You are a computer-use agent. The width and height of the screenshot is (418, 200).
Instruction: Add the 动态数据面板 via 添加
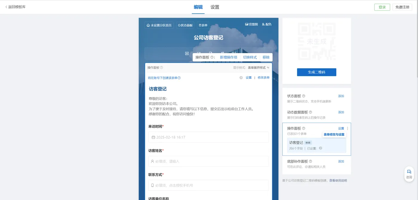click(341, 112)
